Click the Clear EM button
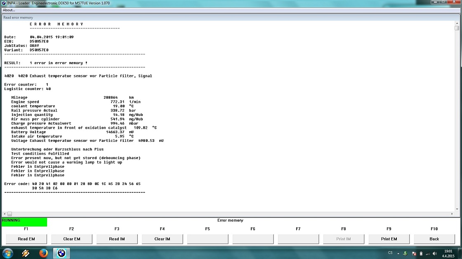Image resolution: width=462 pixels, height=259 pixels. click(72, 239)
